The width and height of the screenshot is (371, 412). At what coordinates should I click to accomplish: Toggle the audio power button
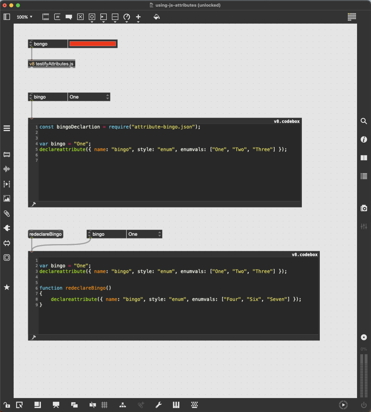click(x=364, y=405)
